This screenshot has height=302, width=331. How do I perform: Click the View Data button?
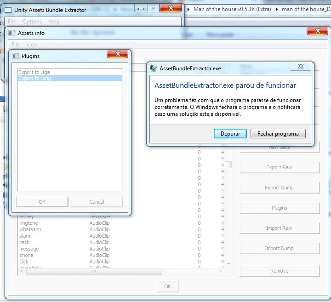[x=279, y=147]
